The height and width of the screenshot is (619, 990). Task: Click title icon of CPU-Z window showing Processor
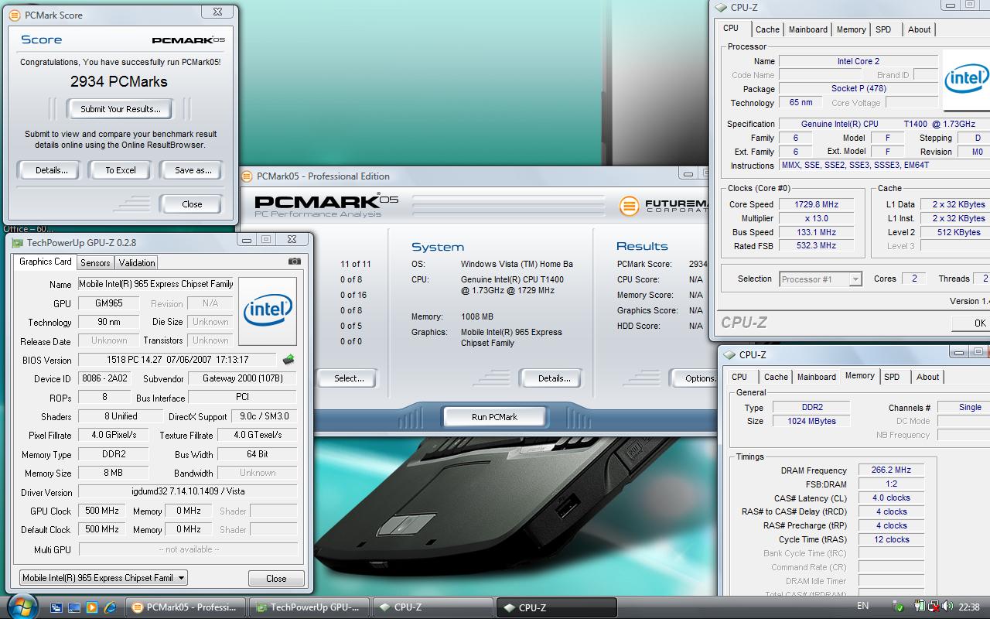tap(721, 8)
